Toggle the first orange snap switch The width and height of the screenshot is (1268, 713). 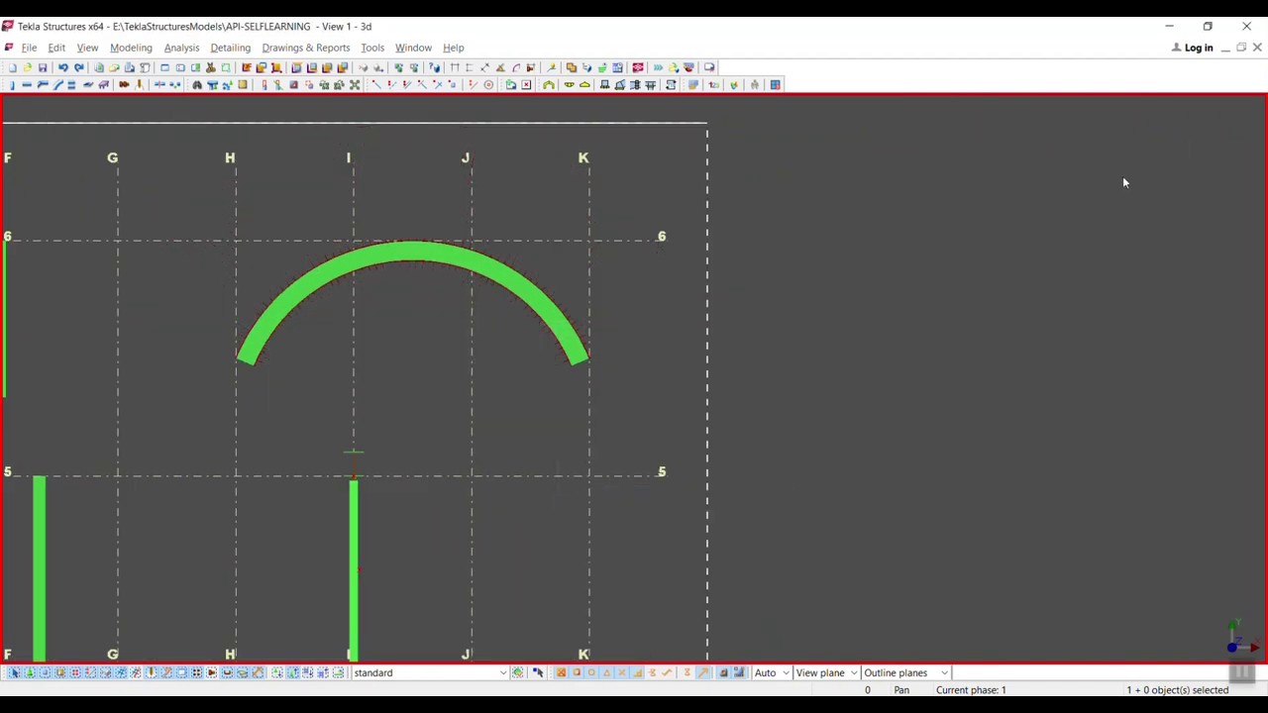561,672
